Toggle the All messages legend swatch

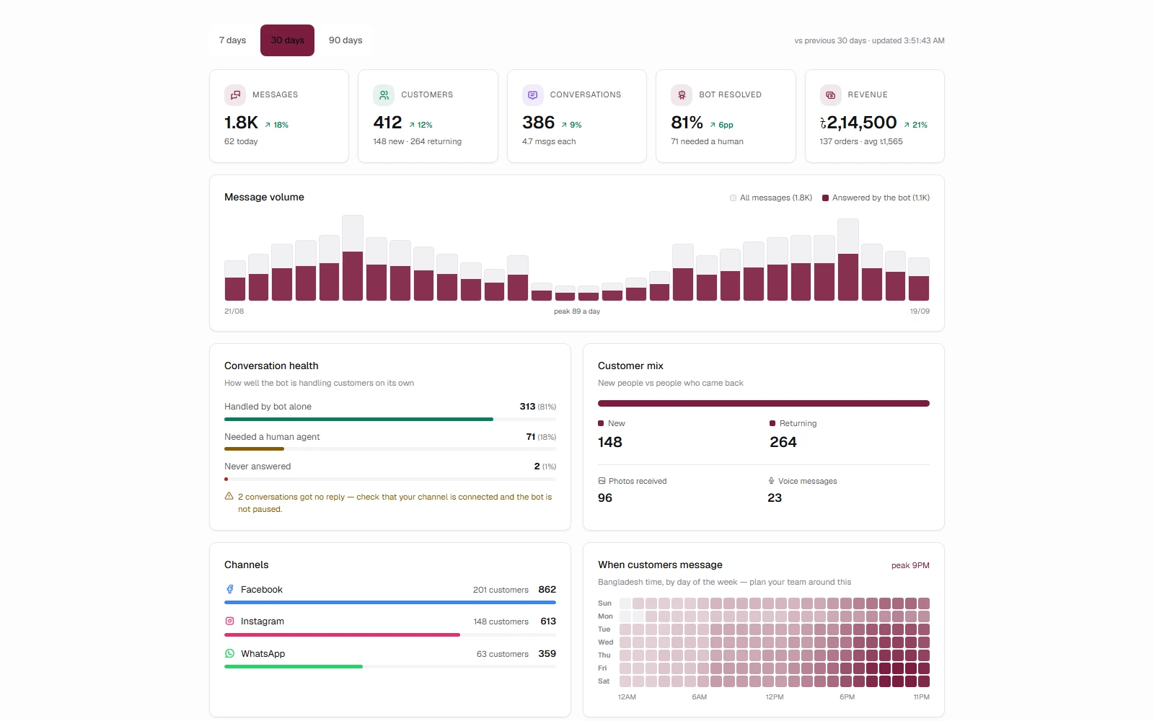click(733, 198)
